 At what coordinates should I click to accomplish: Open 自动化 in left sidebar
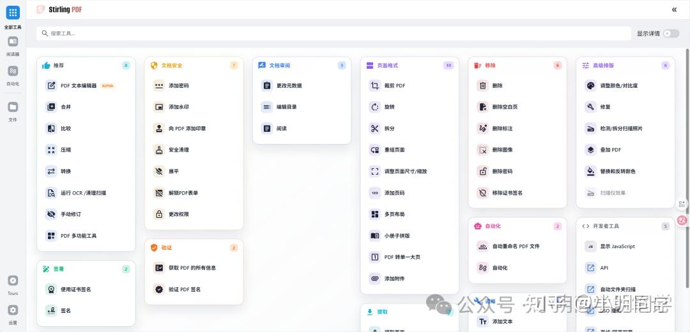(13, 71)
